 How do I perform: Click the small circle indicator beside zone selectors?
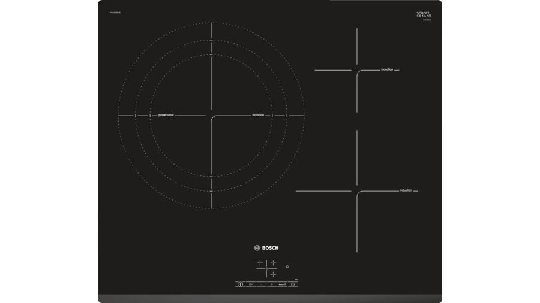click(287, 266)
